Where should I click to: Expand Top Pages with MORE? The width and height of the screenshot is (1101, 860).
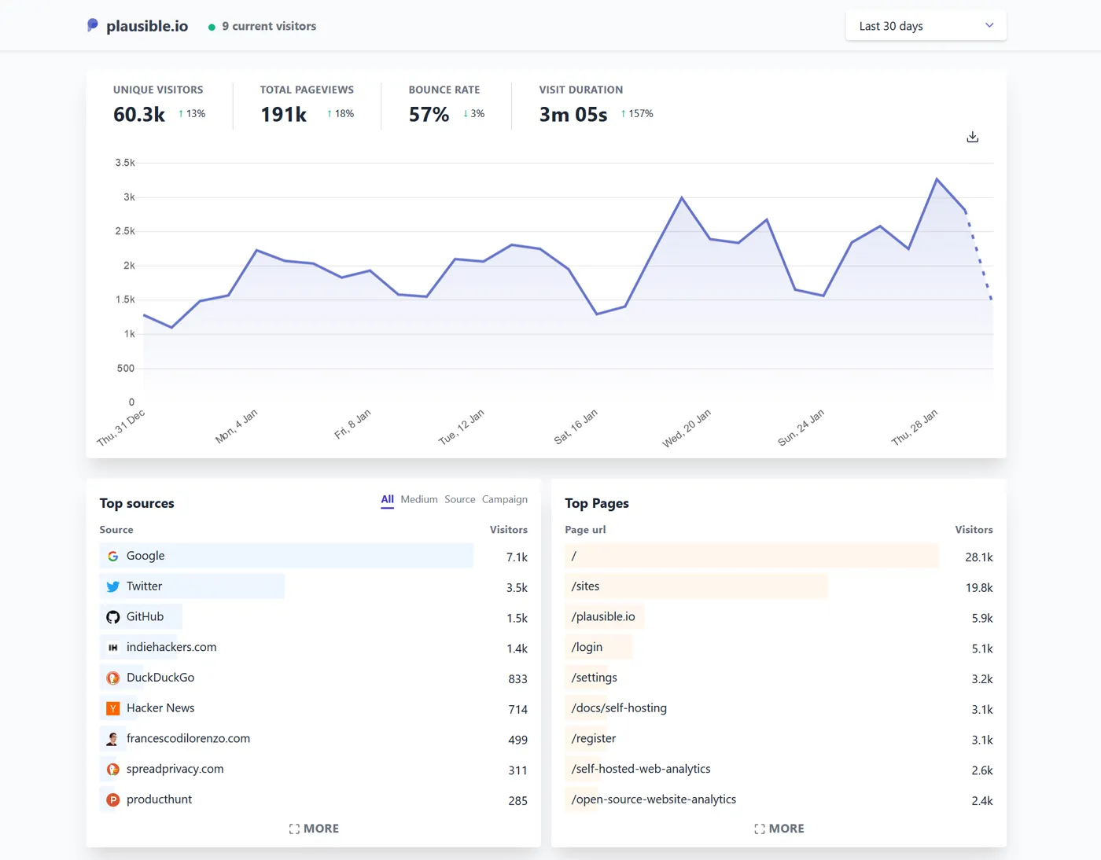point(779,829)
